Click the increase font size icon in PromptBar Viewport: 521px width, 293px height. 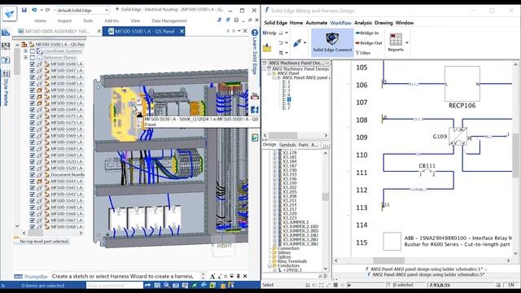212,276
